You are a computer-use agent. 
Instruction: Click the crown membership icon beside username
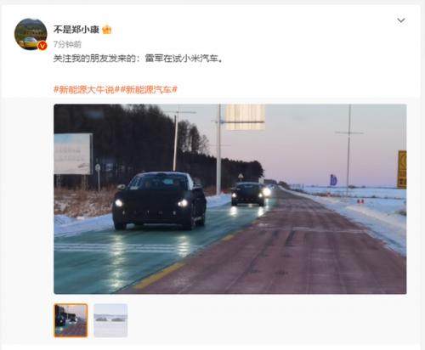pyautogui.click(x=106, y=30)
